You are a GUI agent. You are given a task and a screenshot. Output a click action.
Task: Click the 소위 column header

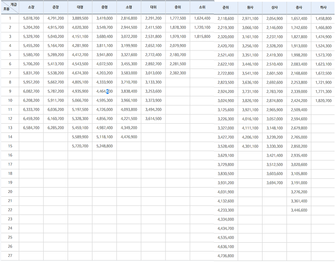click(202, 7)
